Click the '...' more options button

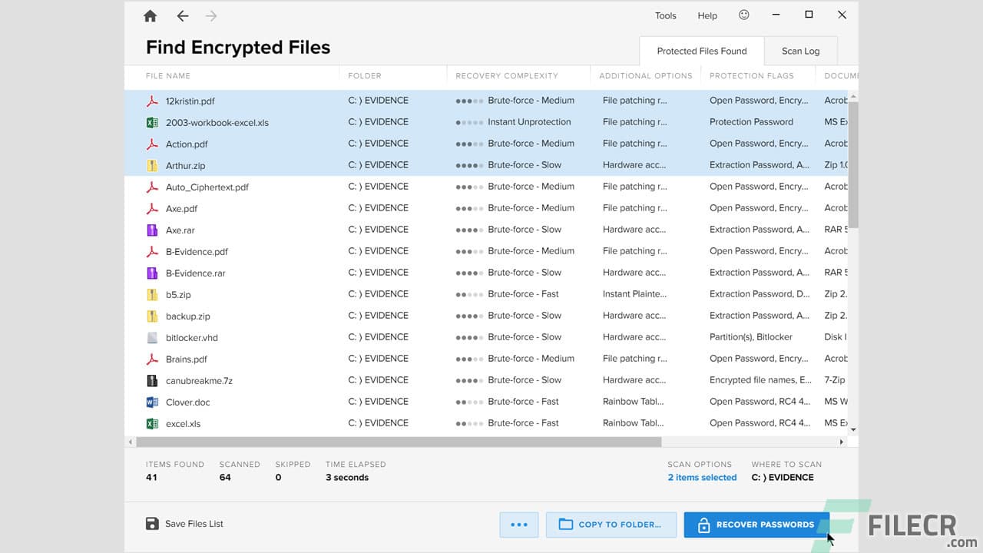tap(519, 525)
